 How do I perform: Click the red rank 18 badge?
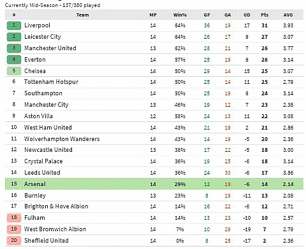point(14,218)
